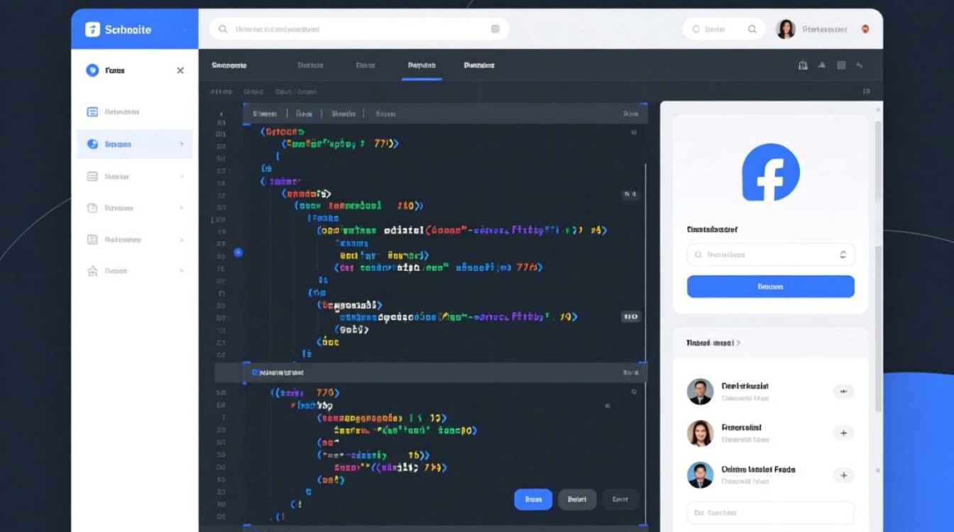Open the woman's avatar in the people list

click(700, 433)
